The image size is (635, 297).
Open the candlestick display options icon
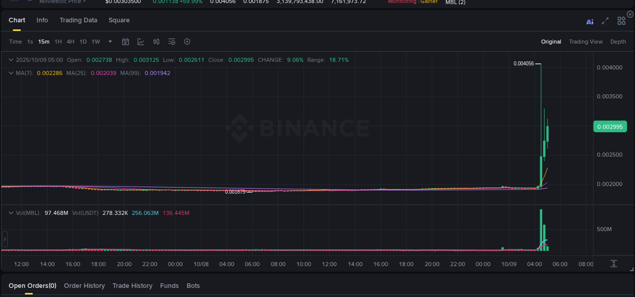(156, 42)
